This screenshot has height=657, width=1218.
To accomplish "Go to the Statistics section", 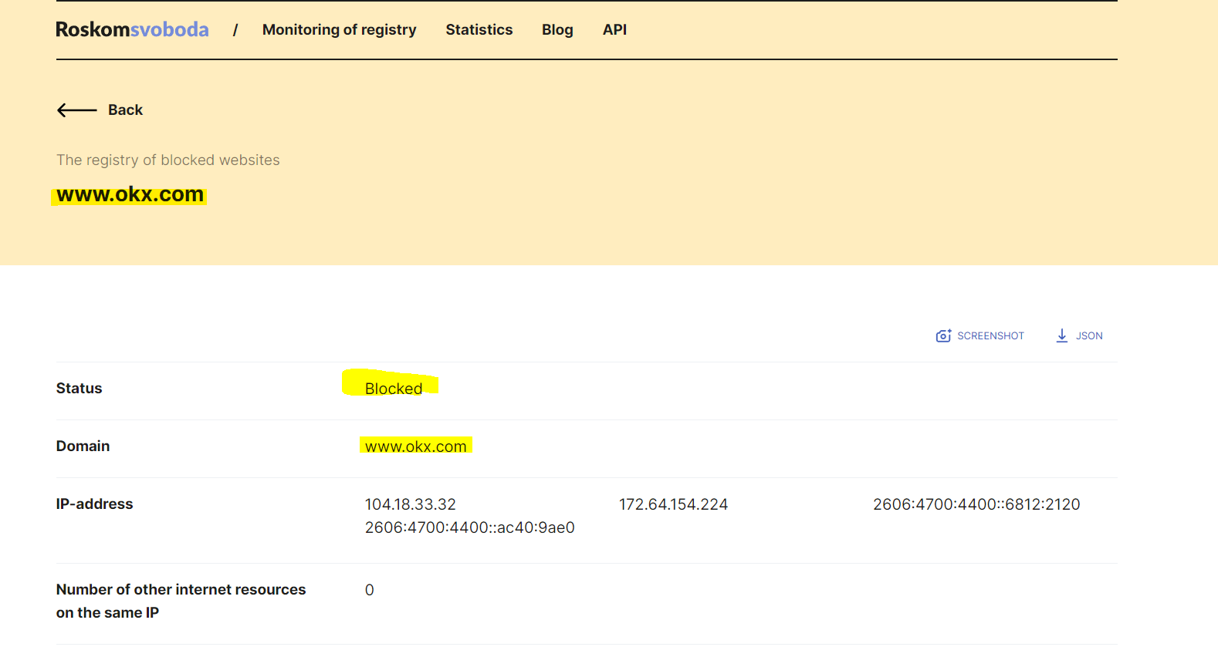I will [479, 29].
